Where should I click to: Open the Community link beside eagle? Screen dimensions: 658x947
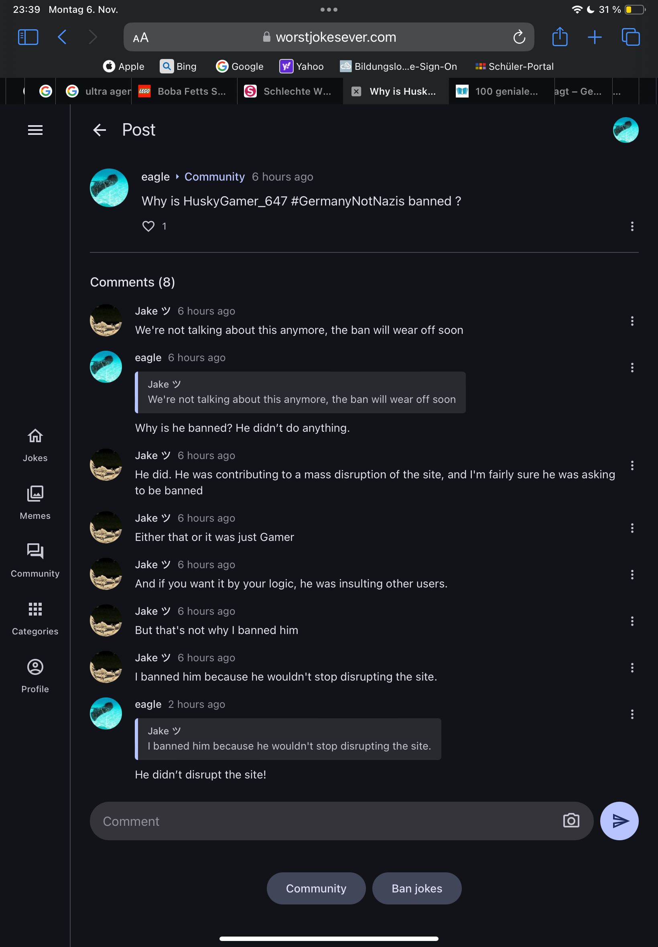pyautogui.click(x=214, y=177)
